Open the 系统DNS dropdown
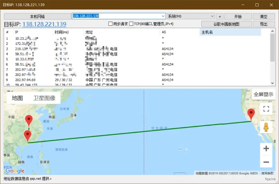This screenshot has width=279, height=184. click(212, 16)
